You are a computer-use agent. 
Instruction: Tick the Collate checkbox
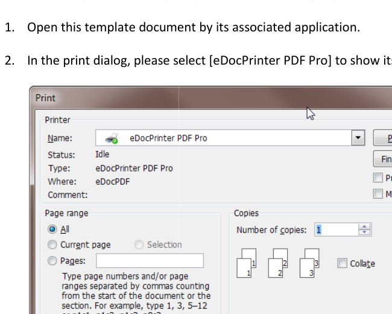point(343,263)
